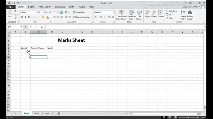Decrease font size with the smaller A

(x=50, y=13)
